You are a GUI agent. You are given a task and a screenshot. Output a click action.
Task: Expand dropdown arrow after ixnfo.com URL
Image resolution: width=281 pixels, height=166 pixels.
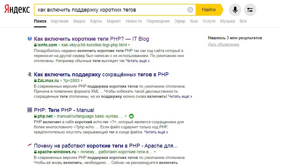coord(129,45)
